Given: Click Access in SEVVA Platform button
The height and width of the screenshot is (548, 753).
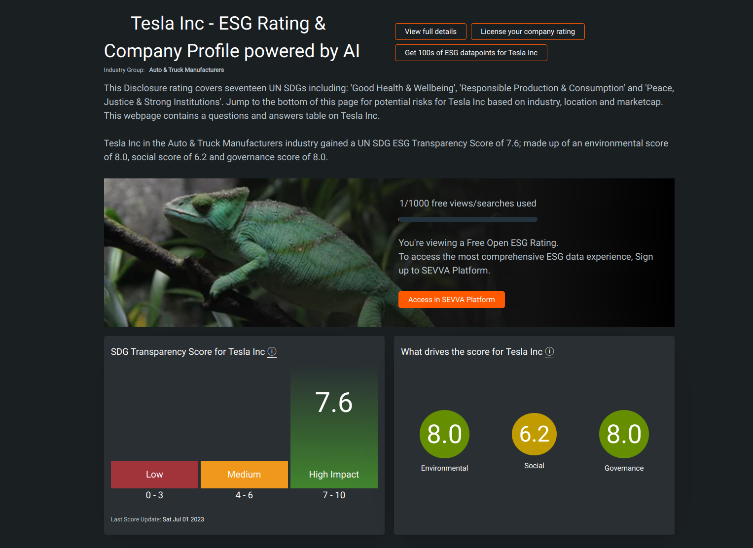Looking at the screenshot, I should click(x=452, y=300).
